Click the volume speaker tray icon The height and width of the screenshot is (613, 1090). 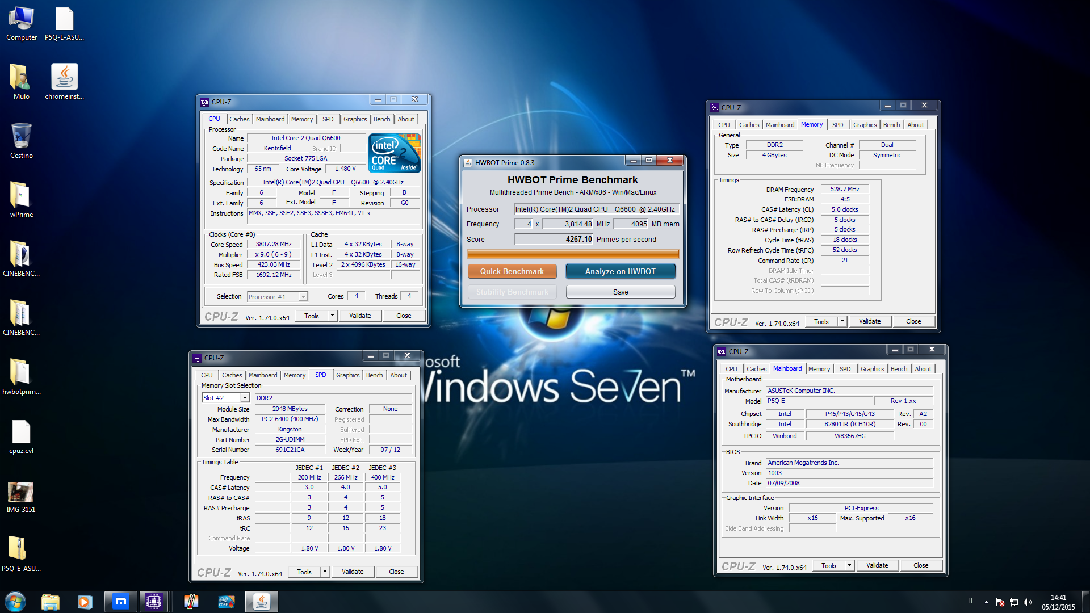click(x=1027, y=602)
